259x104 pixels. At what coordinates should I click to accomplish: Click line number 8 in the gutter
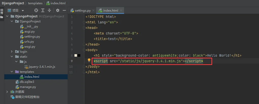71,56
